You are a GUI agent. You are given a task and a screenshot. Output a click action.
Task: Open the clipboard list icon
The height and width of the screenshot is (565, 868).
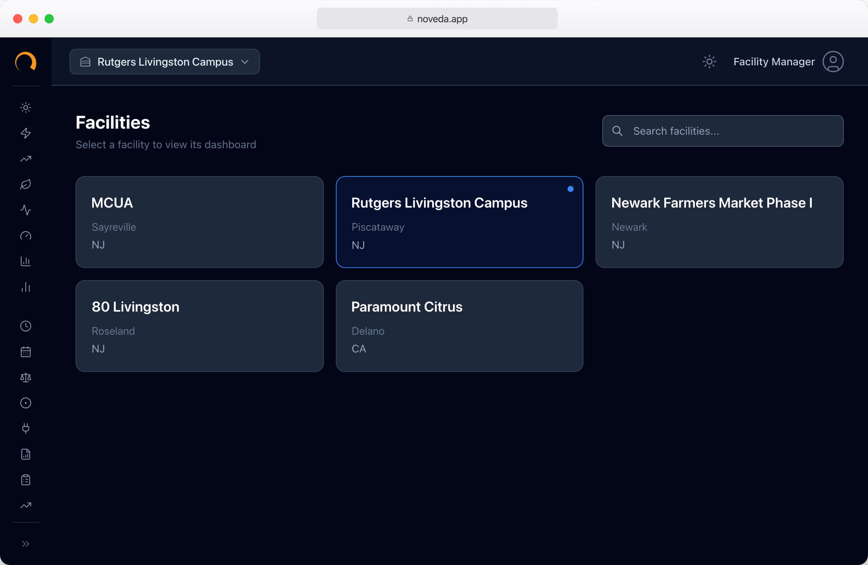pos(26,480)
